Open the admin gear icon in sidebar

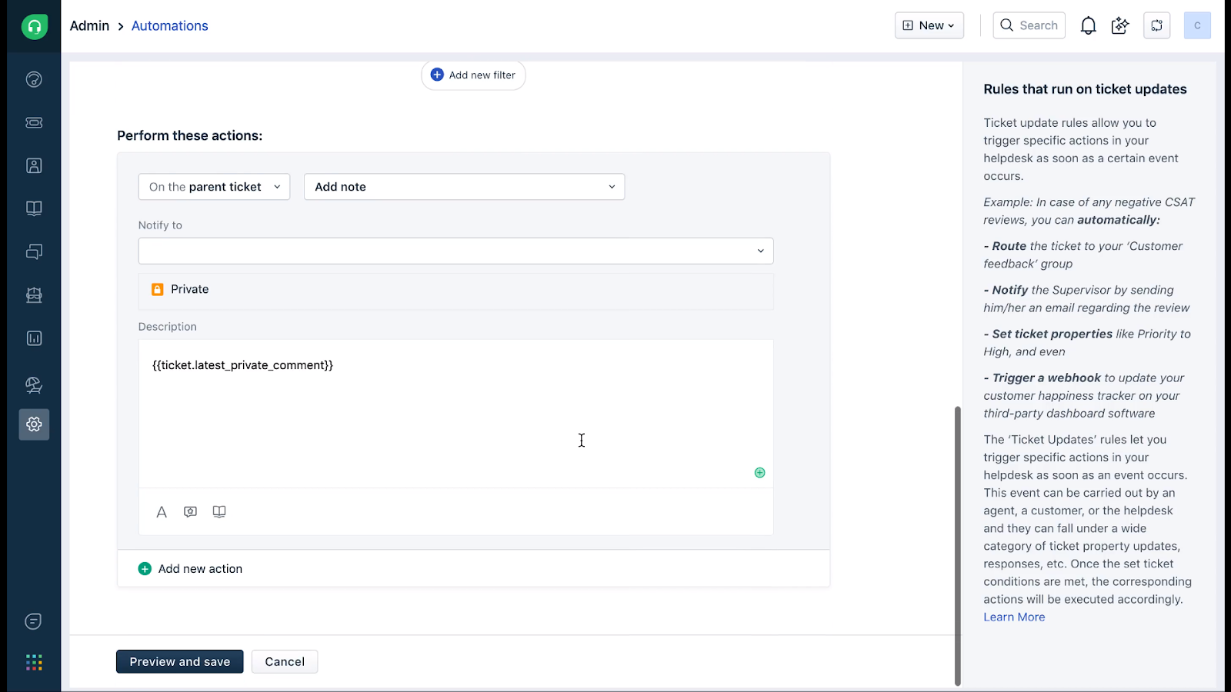(34, 424)
